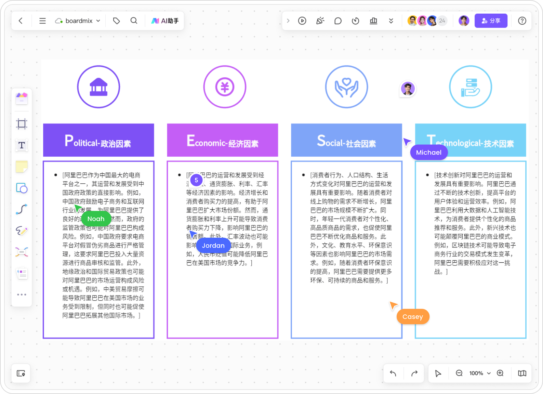Start presentation with the play icon
543x394 pixels.
[302, 21]
